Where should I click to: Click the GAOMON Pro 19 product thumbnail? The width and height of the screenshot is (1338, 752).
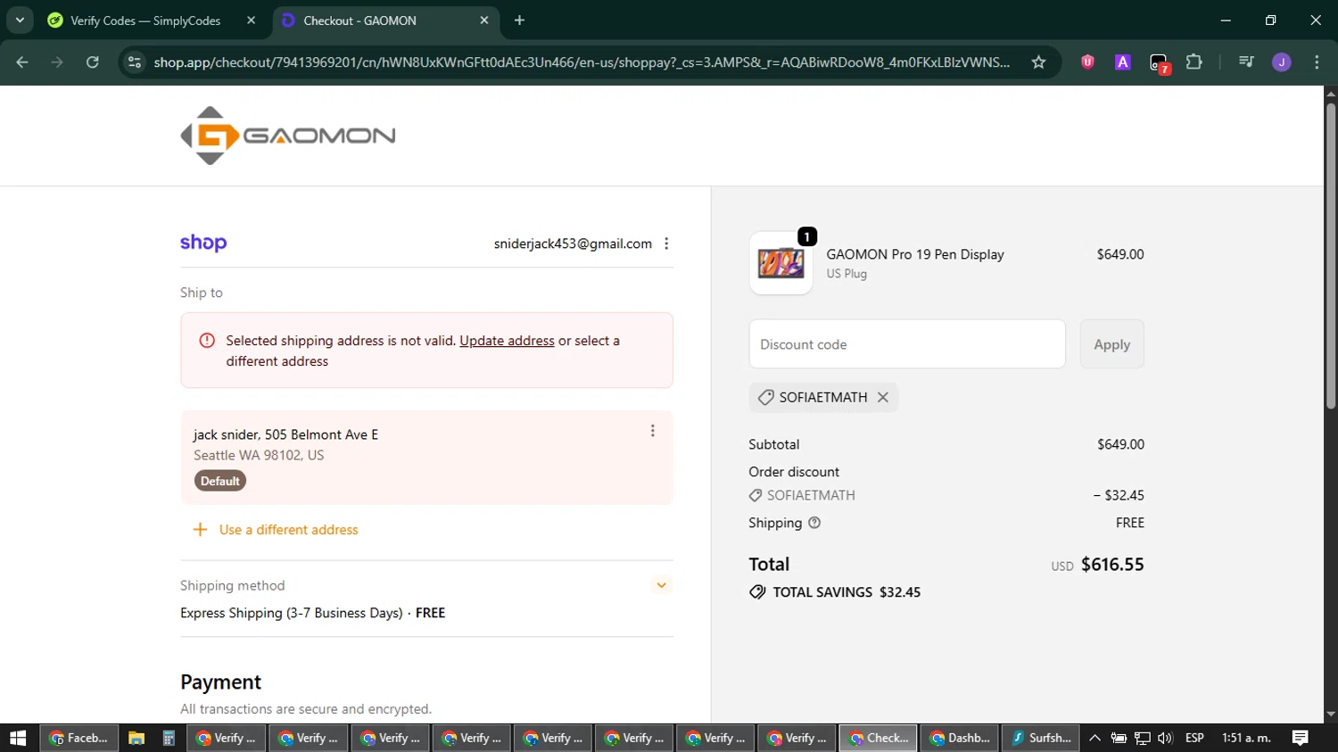click(x=780, y=263)
